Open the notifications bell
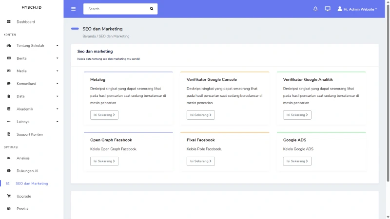390x219 pixels. coord(315,9)
